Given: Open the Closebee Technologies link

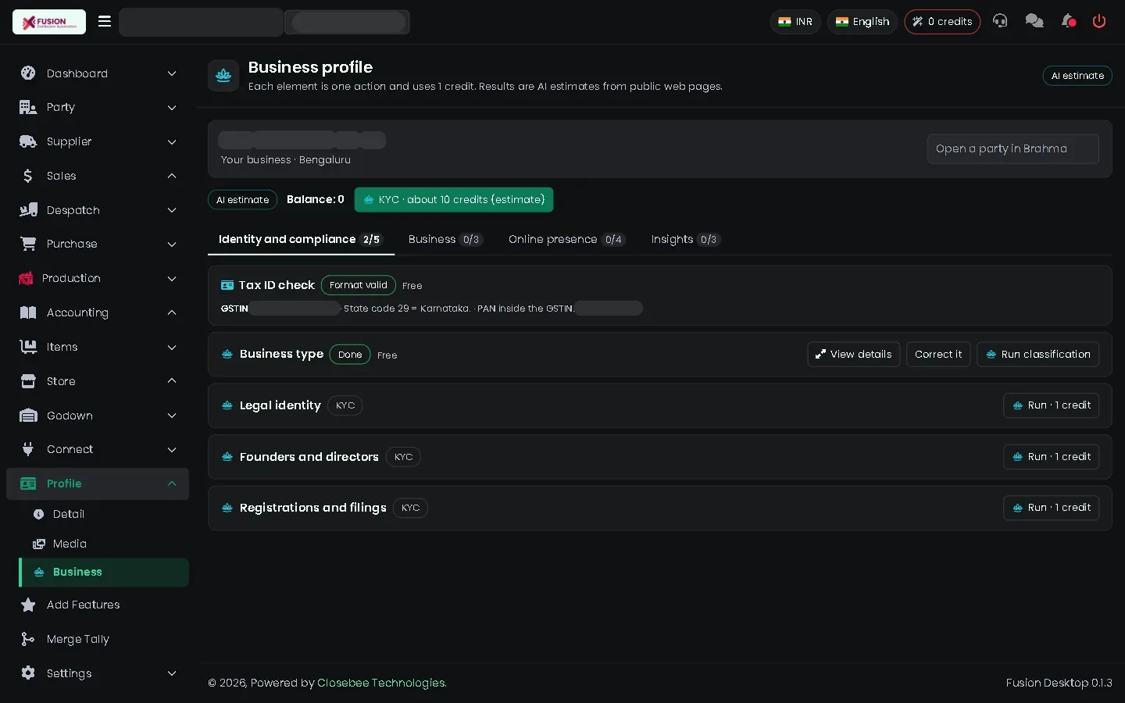Looking at the screenshot, I should [381, 683].
